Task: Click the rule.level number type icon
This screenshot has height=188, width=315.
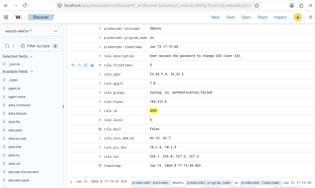Action: click(x=100, y=120)
